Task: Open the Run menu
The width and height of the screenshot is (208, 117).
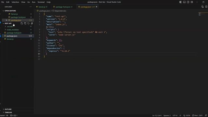Action: point(34,2)
